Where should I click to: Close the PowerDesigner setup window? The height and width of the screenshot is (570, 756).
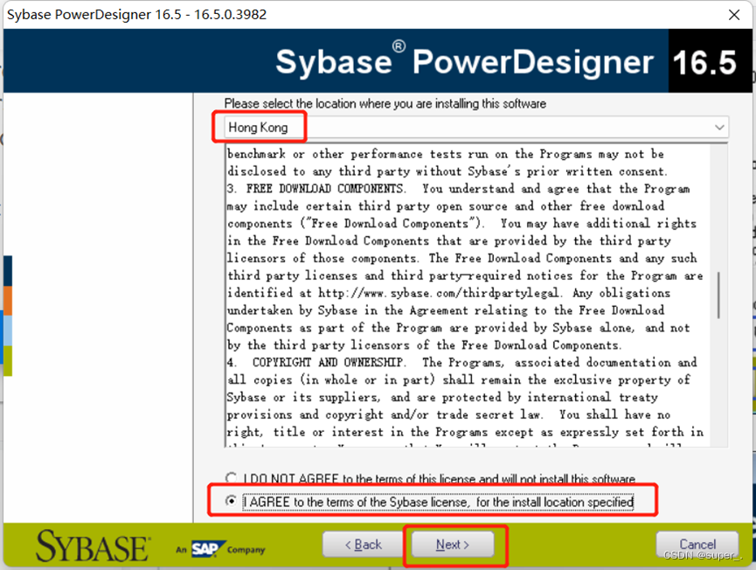[x=734, y=15]
